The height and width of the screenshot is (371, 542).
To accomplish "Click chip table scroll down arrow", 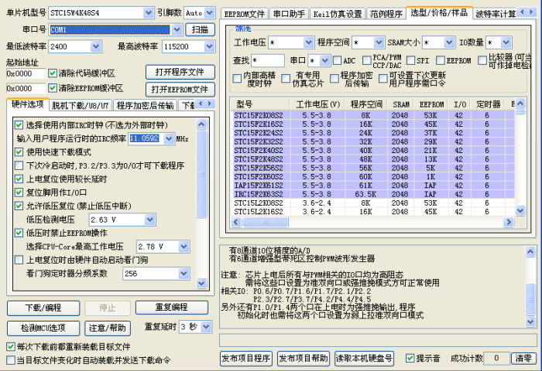I will 520,210.
